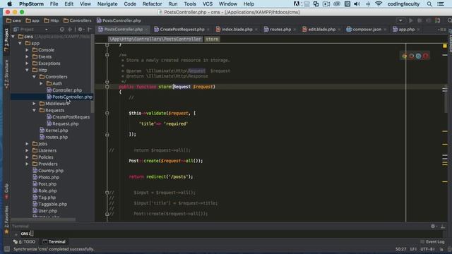Expand the Auth folder
452x254 pixels.
click(41, 83)
